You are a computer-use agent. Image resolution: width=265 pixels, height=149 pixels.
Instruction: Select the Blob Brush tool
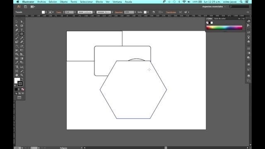(x=17, y=42)
